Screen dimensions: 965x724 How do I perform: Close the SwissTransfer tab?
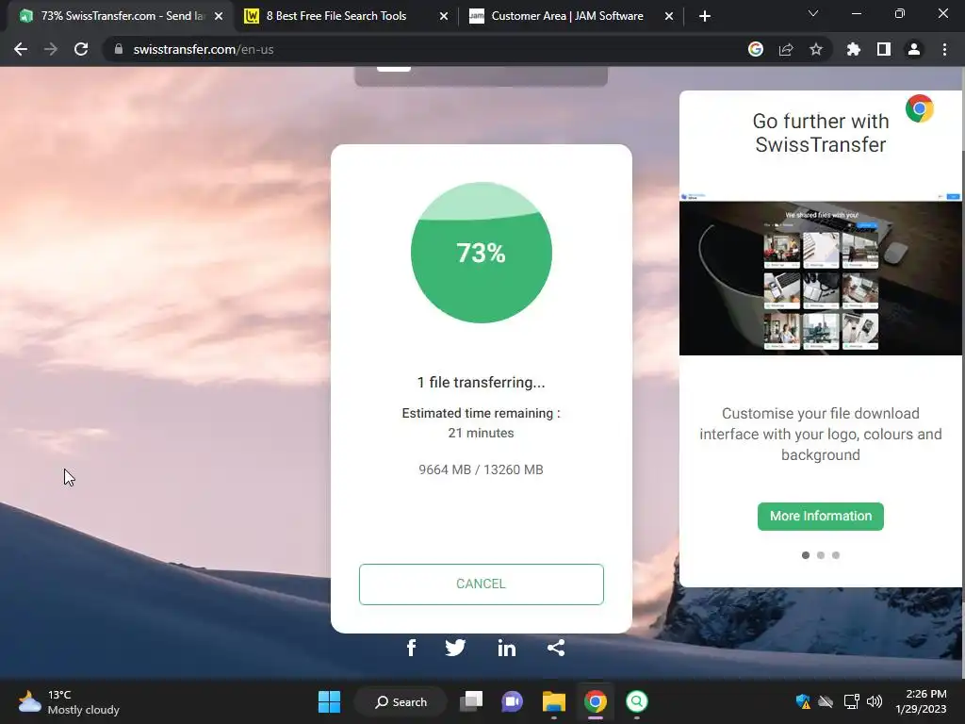(219, 16)
